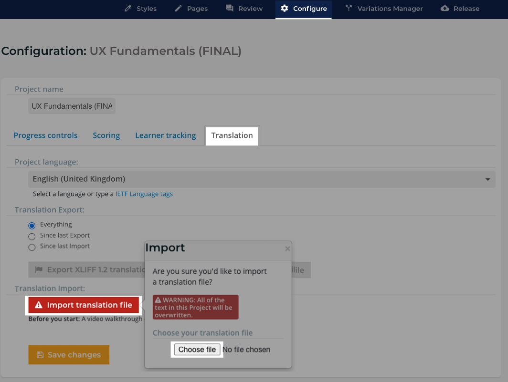Open the Styles tab in top navigation
Image resolution: width=508 pixels, height=382 pixels.
pos(140,9)
